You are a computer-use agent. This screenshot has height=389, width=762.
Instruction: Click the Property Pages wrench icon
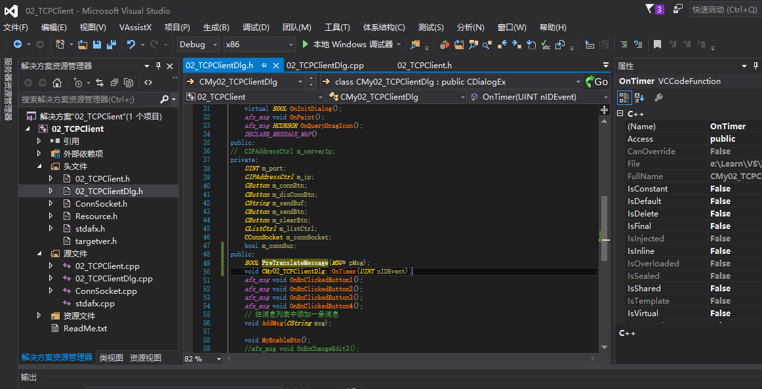(658, 98)
